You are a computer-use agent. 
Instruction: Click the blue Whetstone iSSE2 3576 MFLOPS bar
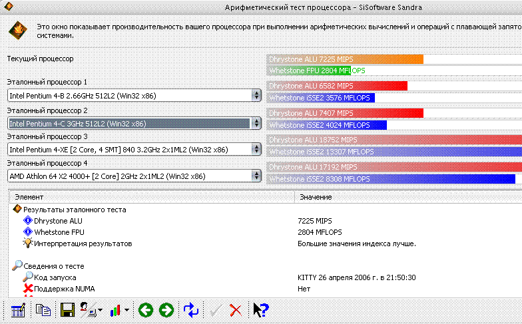coord(321,98)
